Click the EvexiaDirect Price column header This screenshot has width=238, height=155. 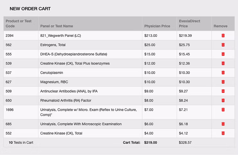[189, 23]
